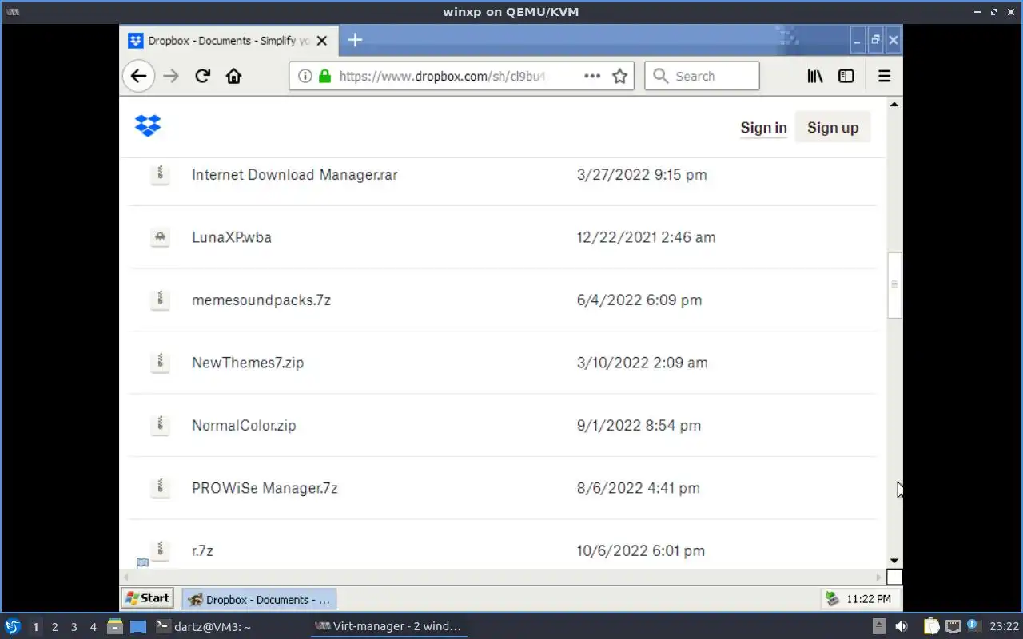The width and height of the screenshot is (1023, 639).
Task: Show site information for dropbox.com
Action: point(305,76)
